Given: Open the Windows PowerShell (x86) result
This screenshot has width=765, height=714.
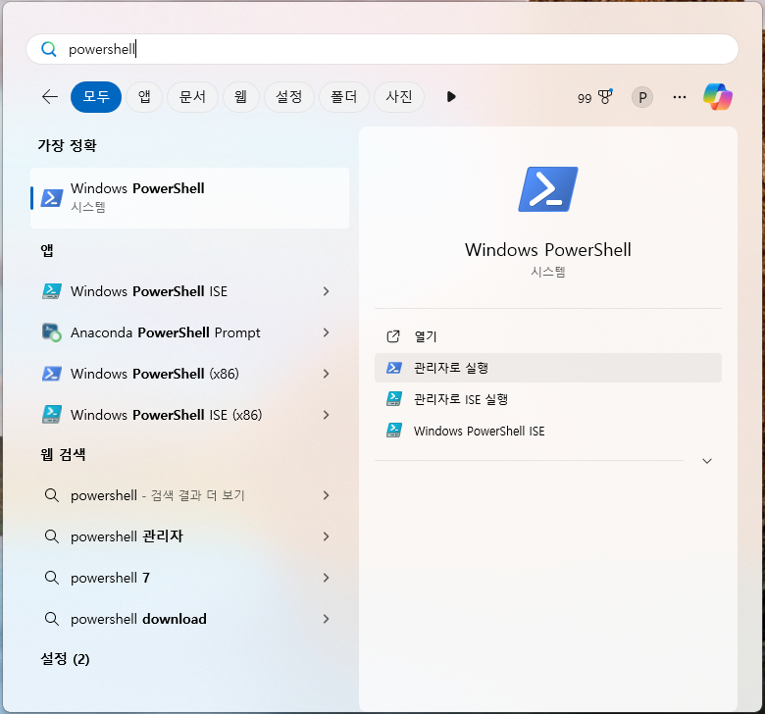Looking at the screenshot, I should pyautogui.click(x=190, y=374).
